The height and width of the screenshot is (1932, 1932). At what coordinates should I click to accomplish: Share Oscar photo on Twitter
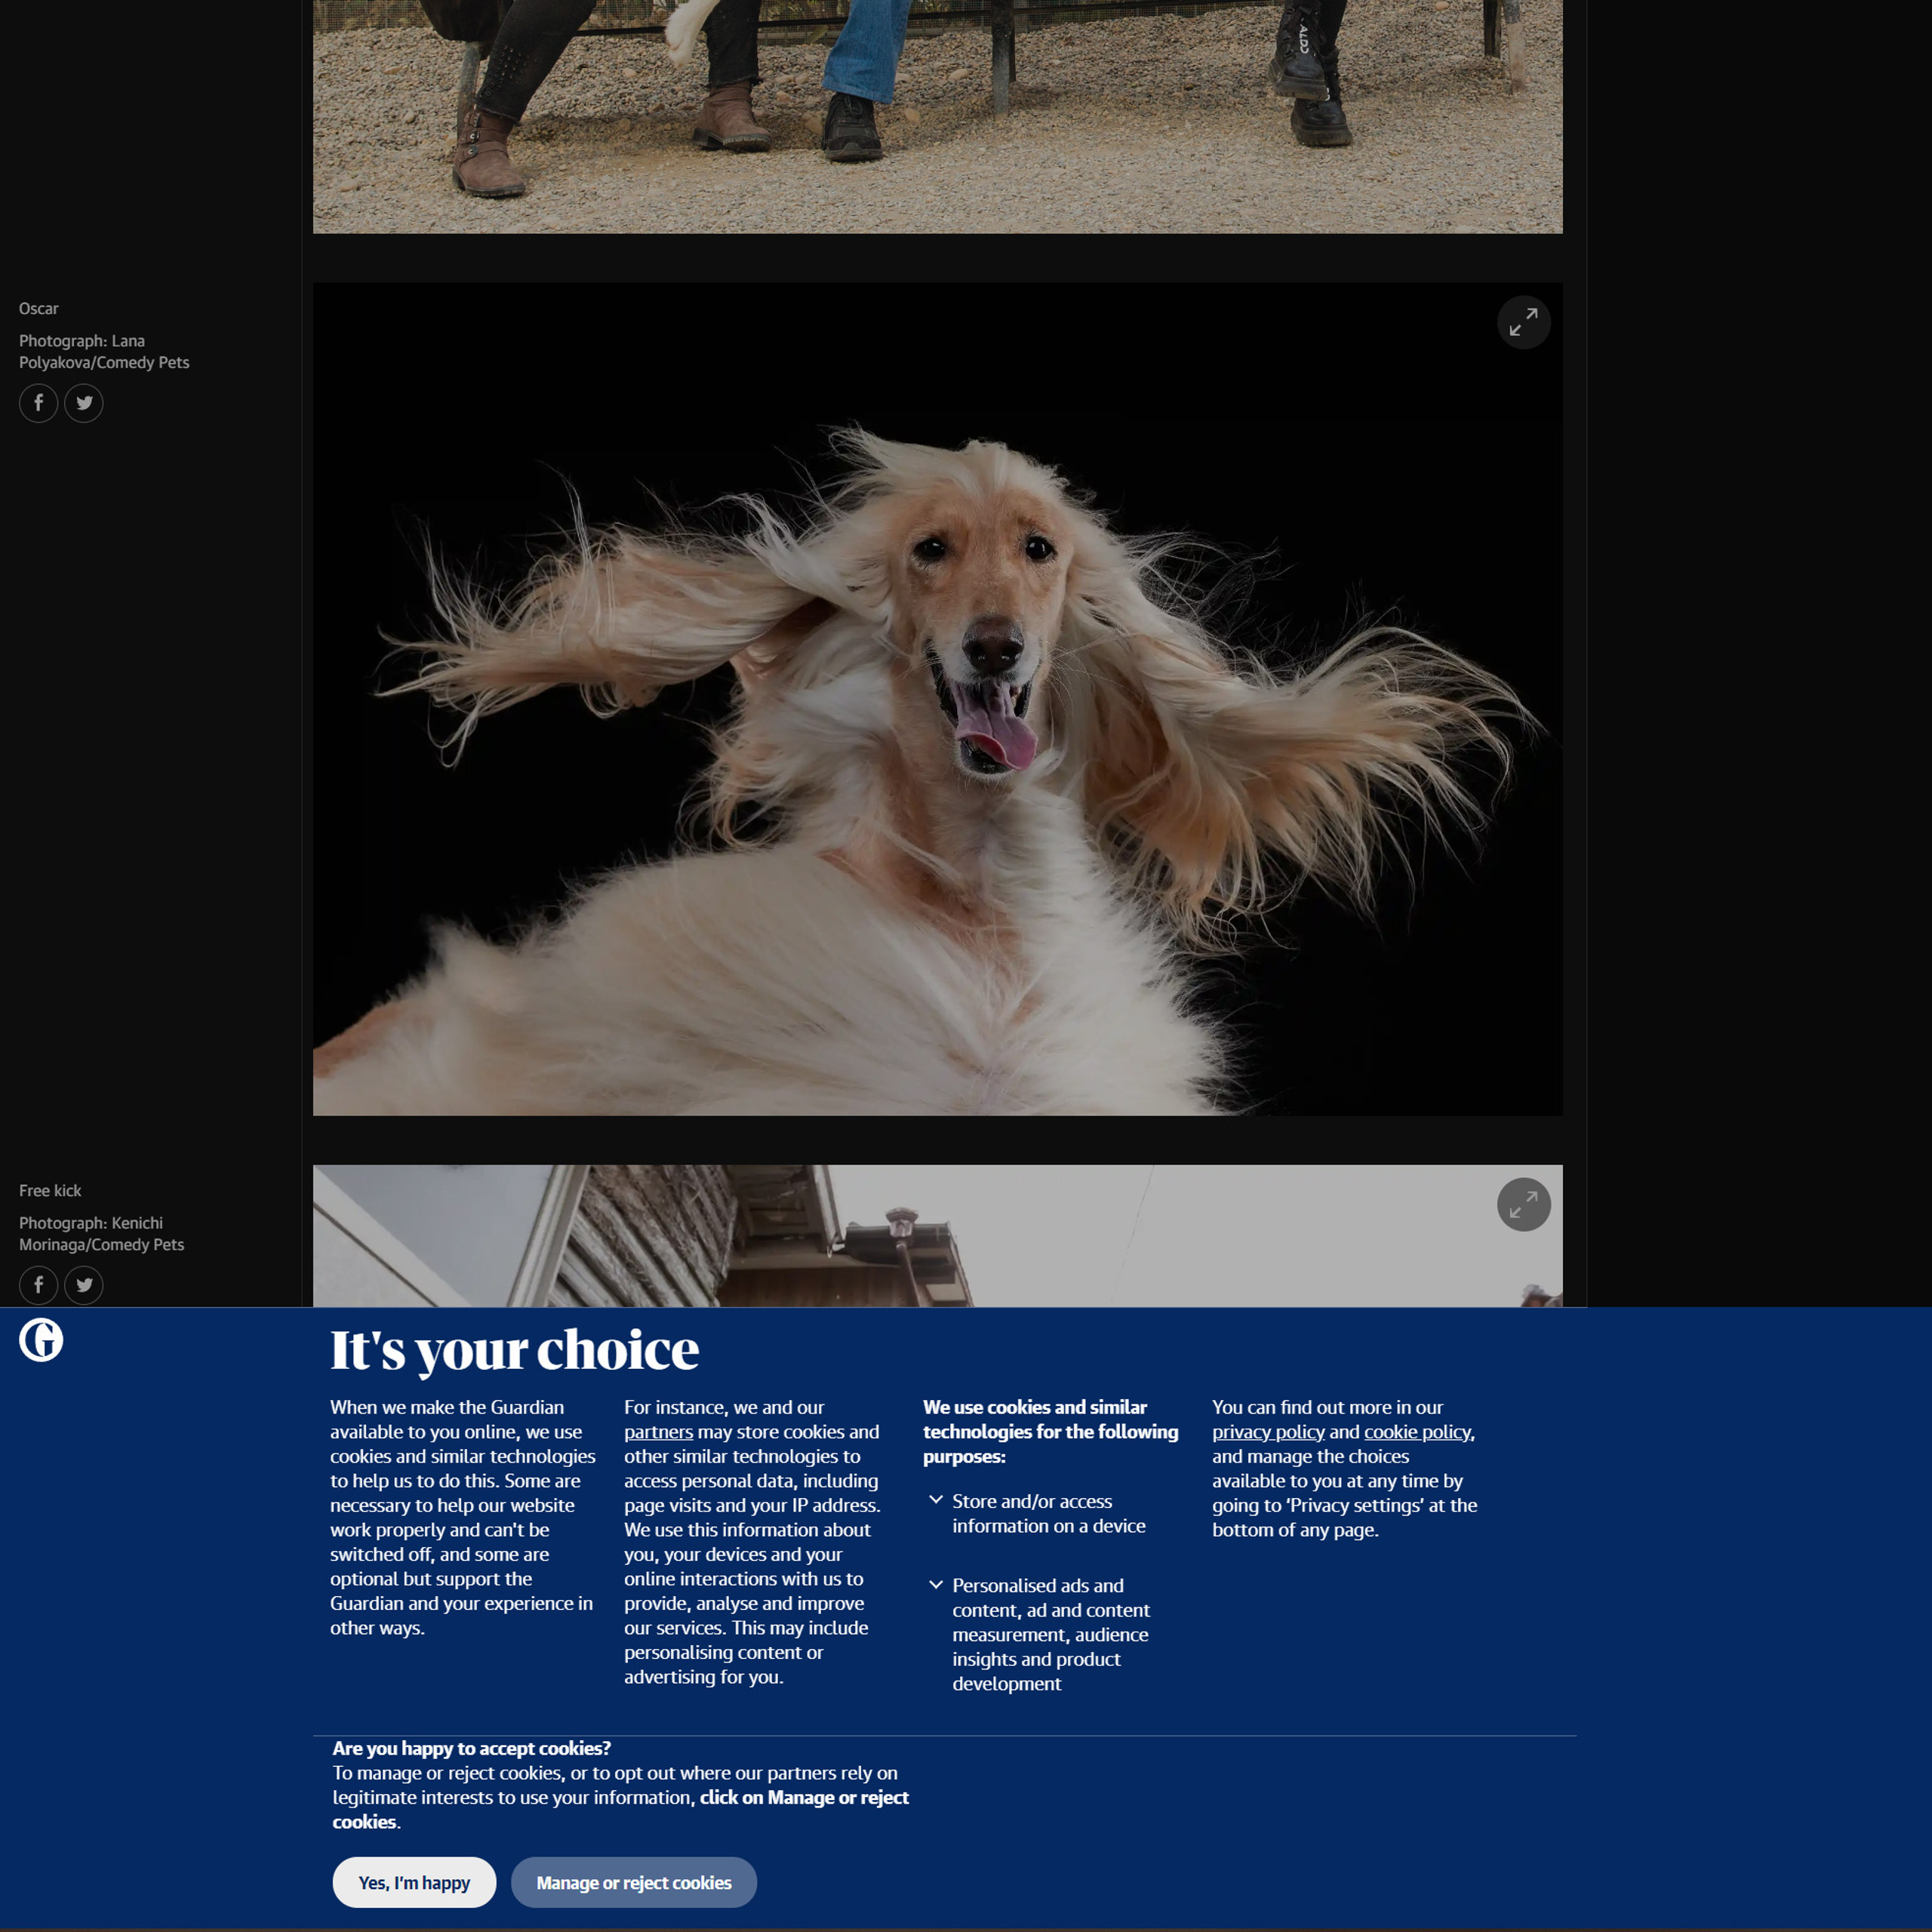[84, 403]
